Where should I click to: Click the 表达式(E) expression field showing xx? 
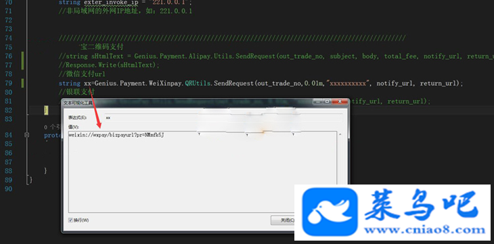tap(223, 118)
